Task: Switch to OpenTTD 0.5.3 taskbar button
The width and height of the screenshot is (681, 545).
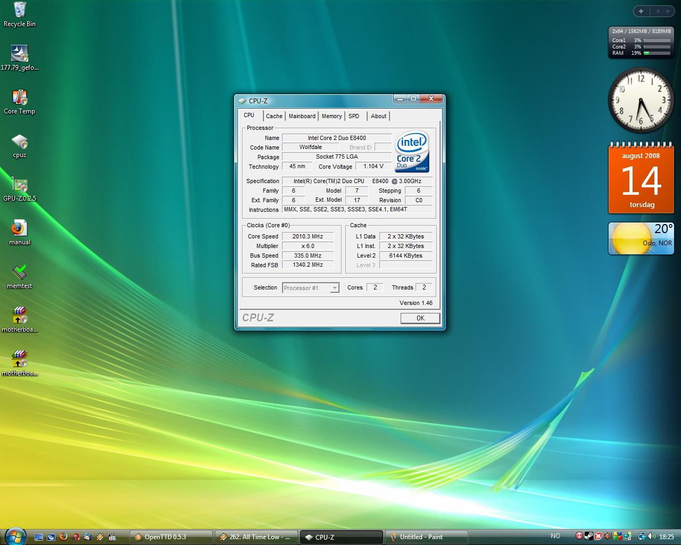Action: [x=171, y=537]
